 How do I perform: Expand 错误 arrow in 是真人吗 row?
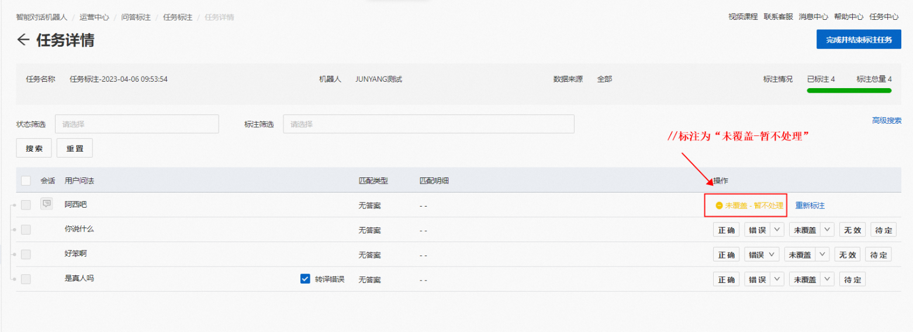pos(777,279)
